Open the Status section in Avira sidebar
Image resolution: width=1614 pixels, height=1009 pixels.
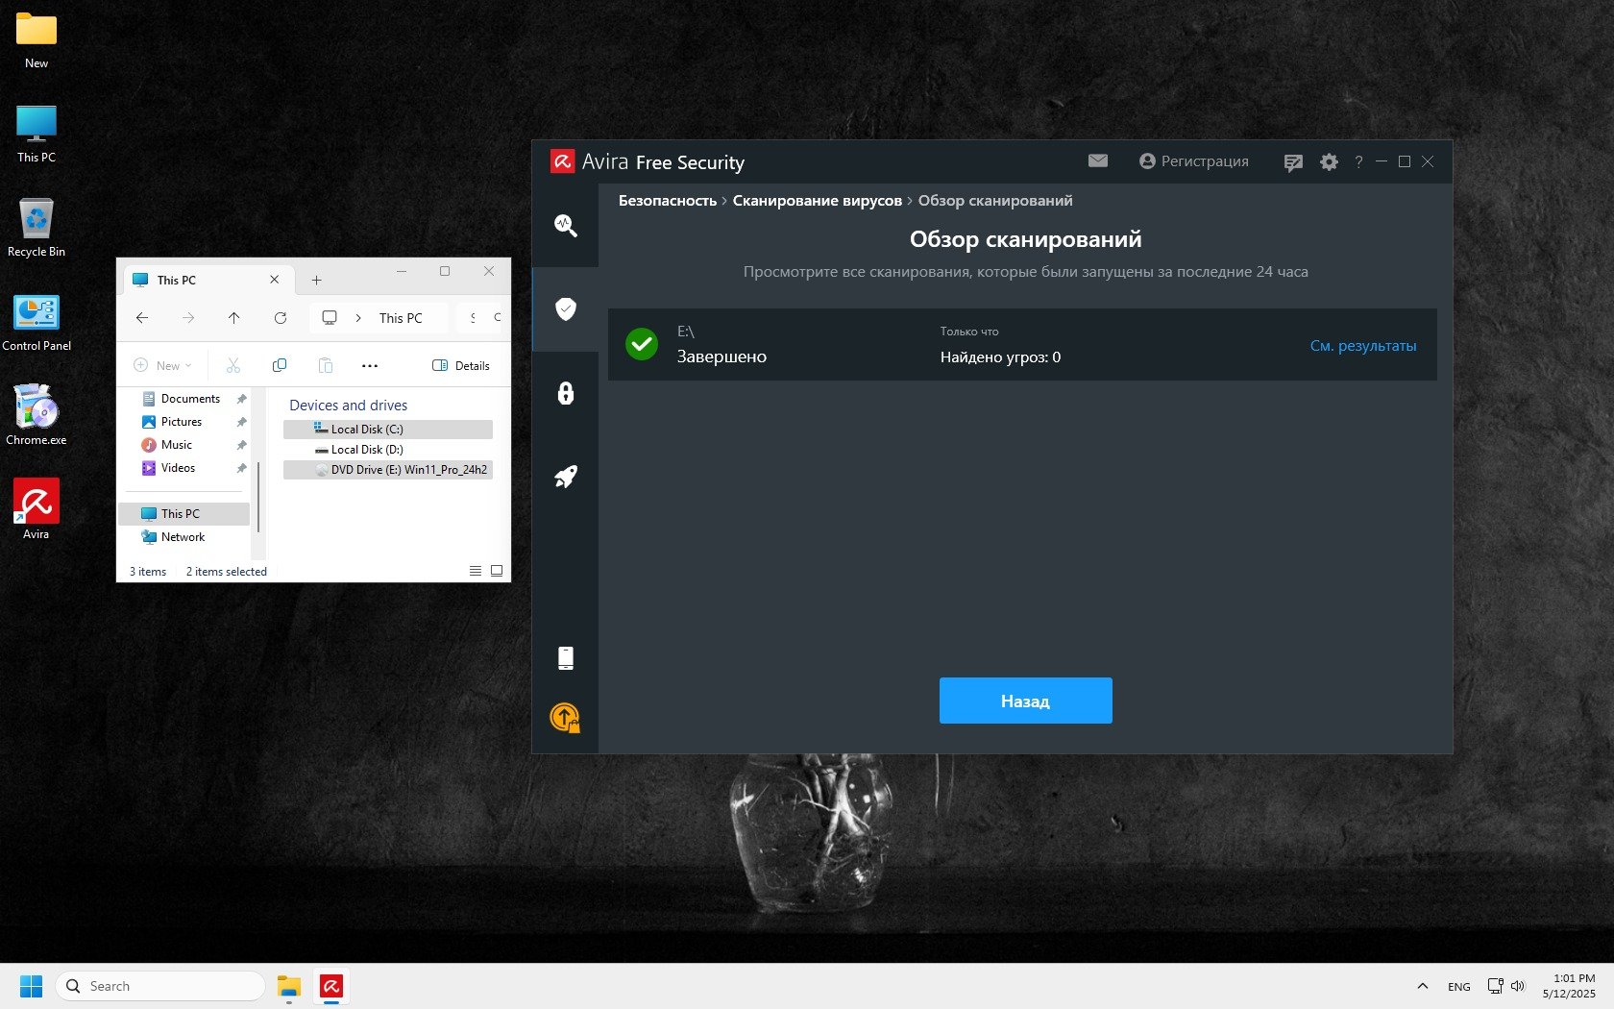566,226
